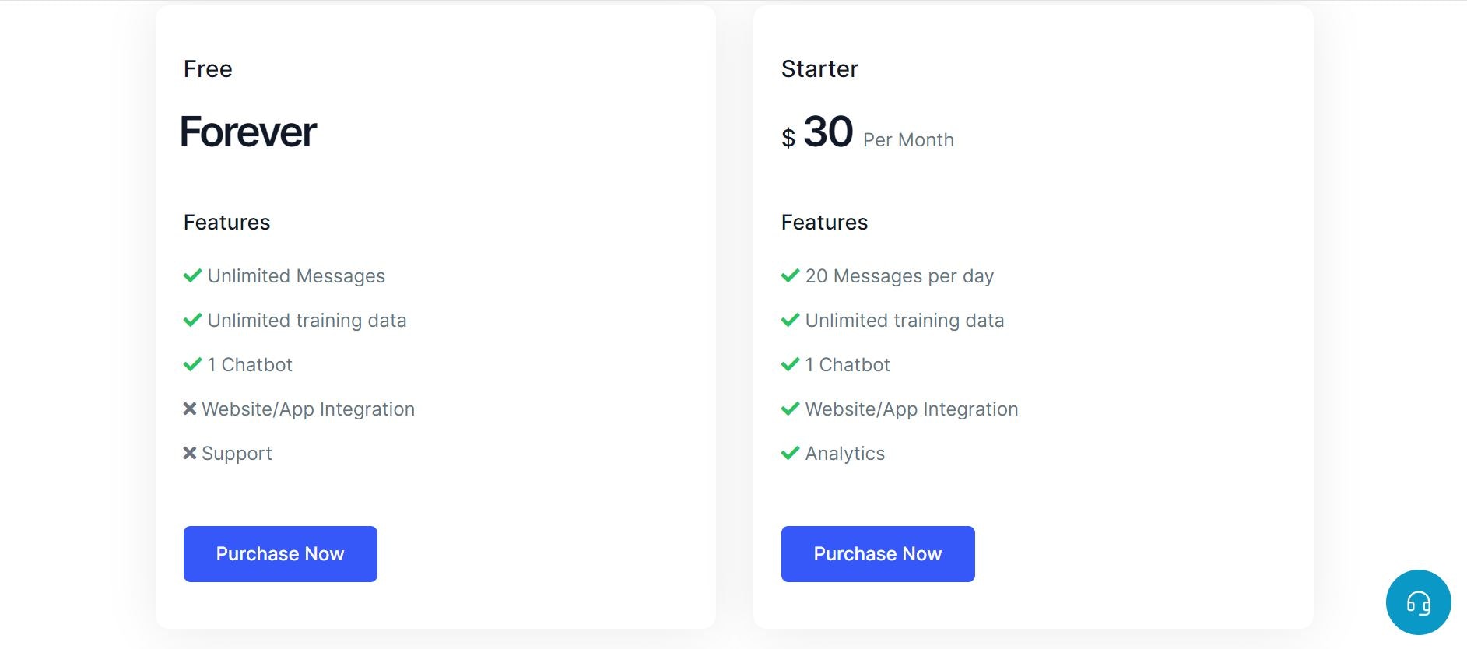This screenshot has height=649, width=1467.
Task: Click Starter plan's Website/App Integration checkmark
Action: [x=790, y=409]
